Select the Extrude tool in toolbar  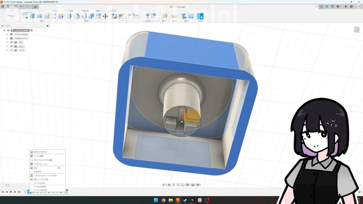coord(32,16)
